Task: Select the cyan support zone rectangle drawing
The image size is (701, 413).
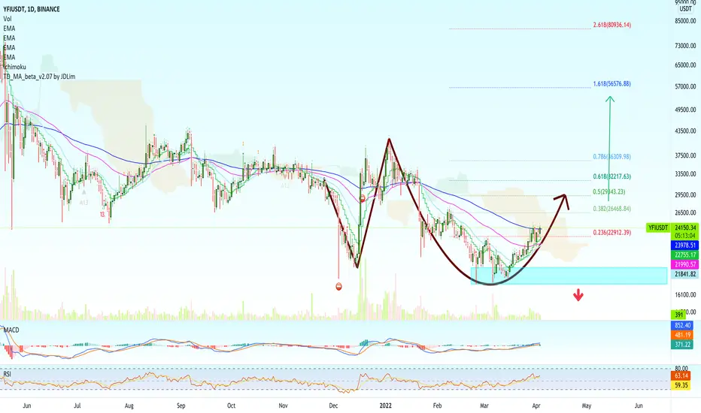Action: pyautogui.click(x=569, y=276)
